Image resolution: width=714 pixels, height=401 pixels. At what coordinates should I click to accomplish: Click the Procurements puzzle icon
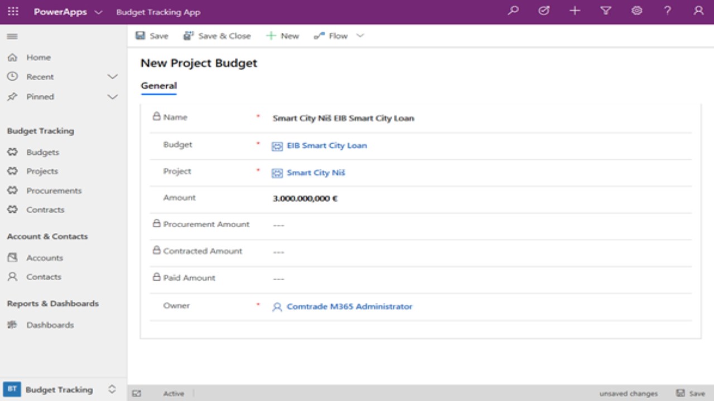click(12, 190)
